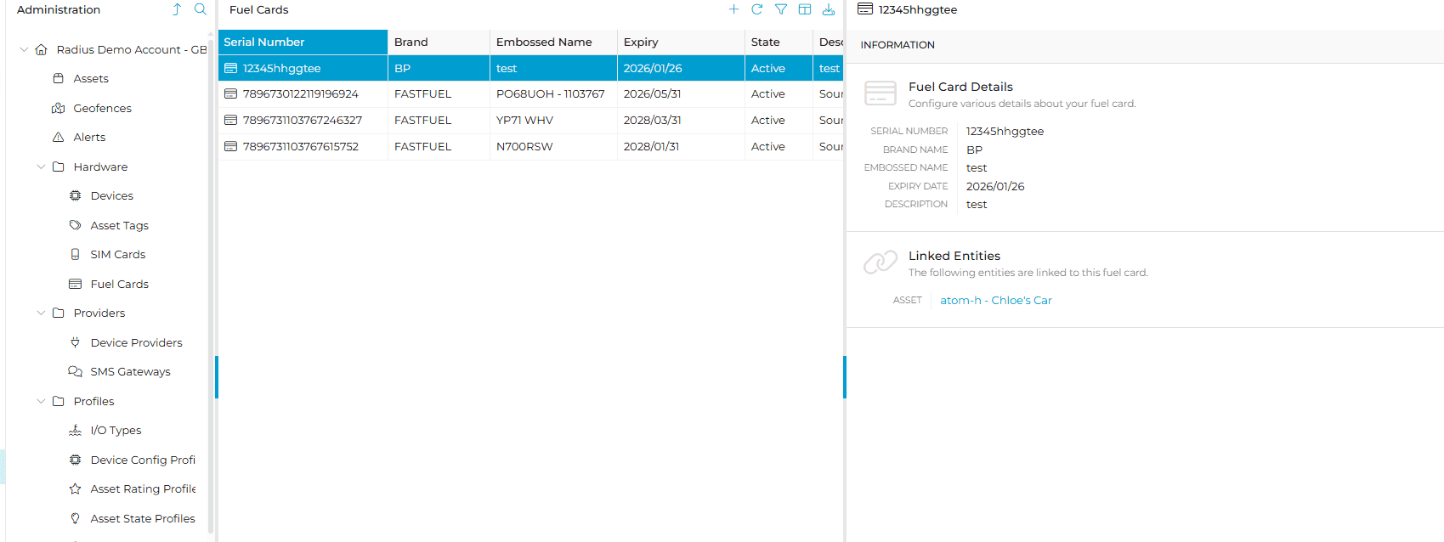This screenshot has height=542, width=1444.
Task: Collapse the Providers folder
Action: pos(41,313)
